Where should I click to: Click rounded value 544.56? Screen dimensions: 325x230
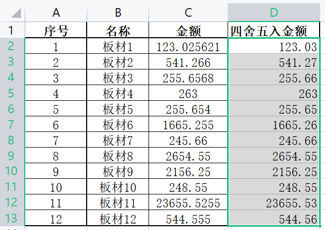coord(274,218)
